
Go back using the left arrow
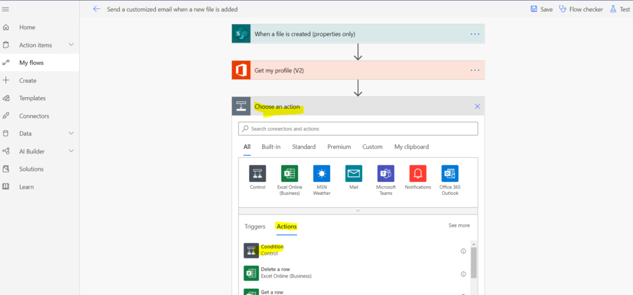pyautogui.click(x=96, y=9)
